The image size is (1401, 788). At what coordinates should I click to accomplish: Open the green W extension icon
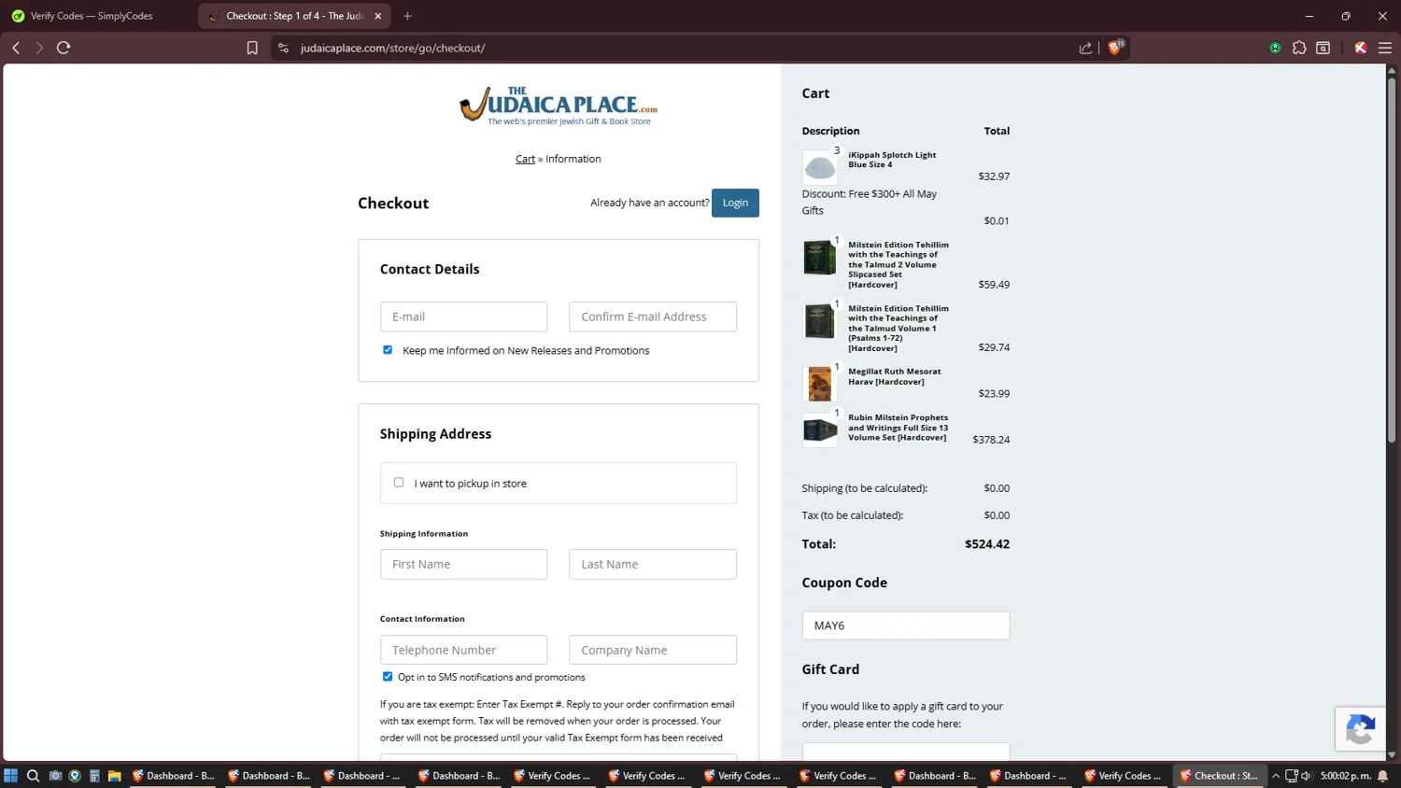[1275, 48]
